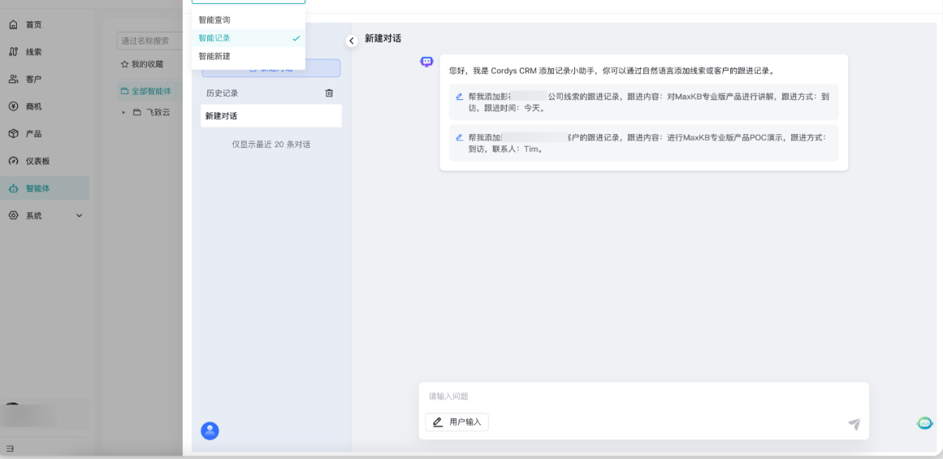This screenshot has height=459, width=943.
Task: Click the 仅显示最近 20 条对话 note
Action: (271, 145)
